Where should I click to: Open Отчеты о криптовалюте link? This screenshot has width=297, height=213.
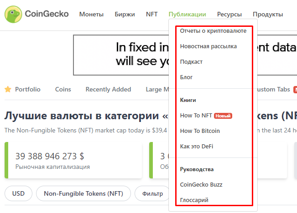point(213,31)
